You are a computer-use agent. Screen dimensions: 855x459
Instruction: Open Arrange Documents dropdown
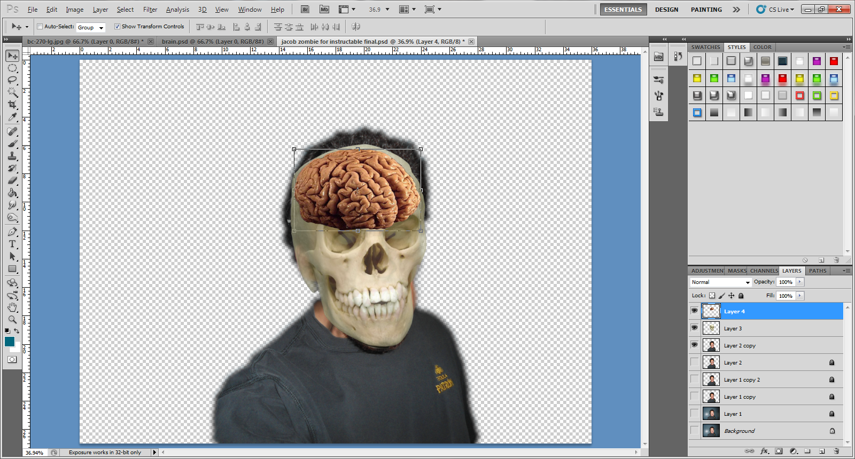point(408,9)
